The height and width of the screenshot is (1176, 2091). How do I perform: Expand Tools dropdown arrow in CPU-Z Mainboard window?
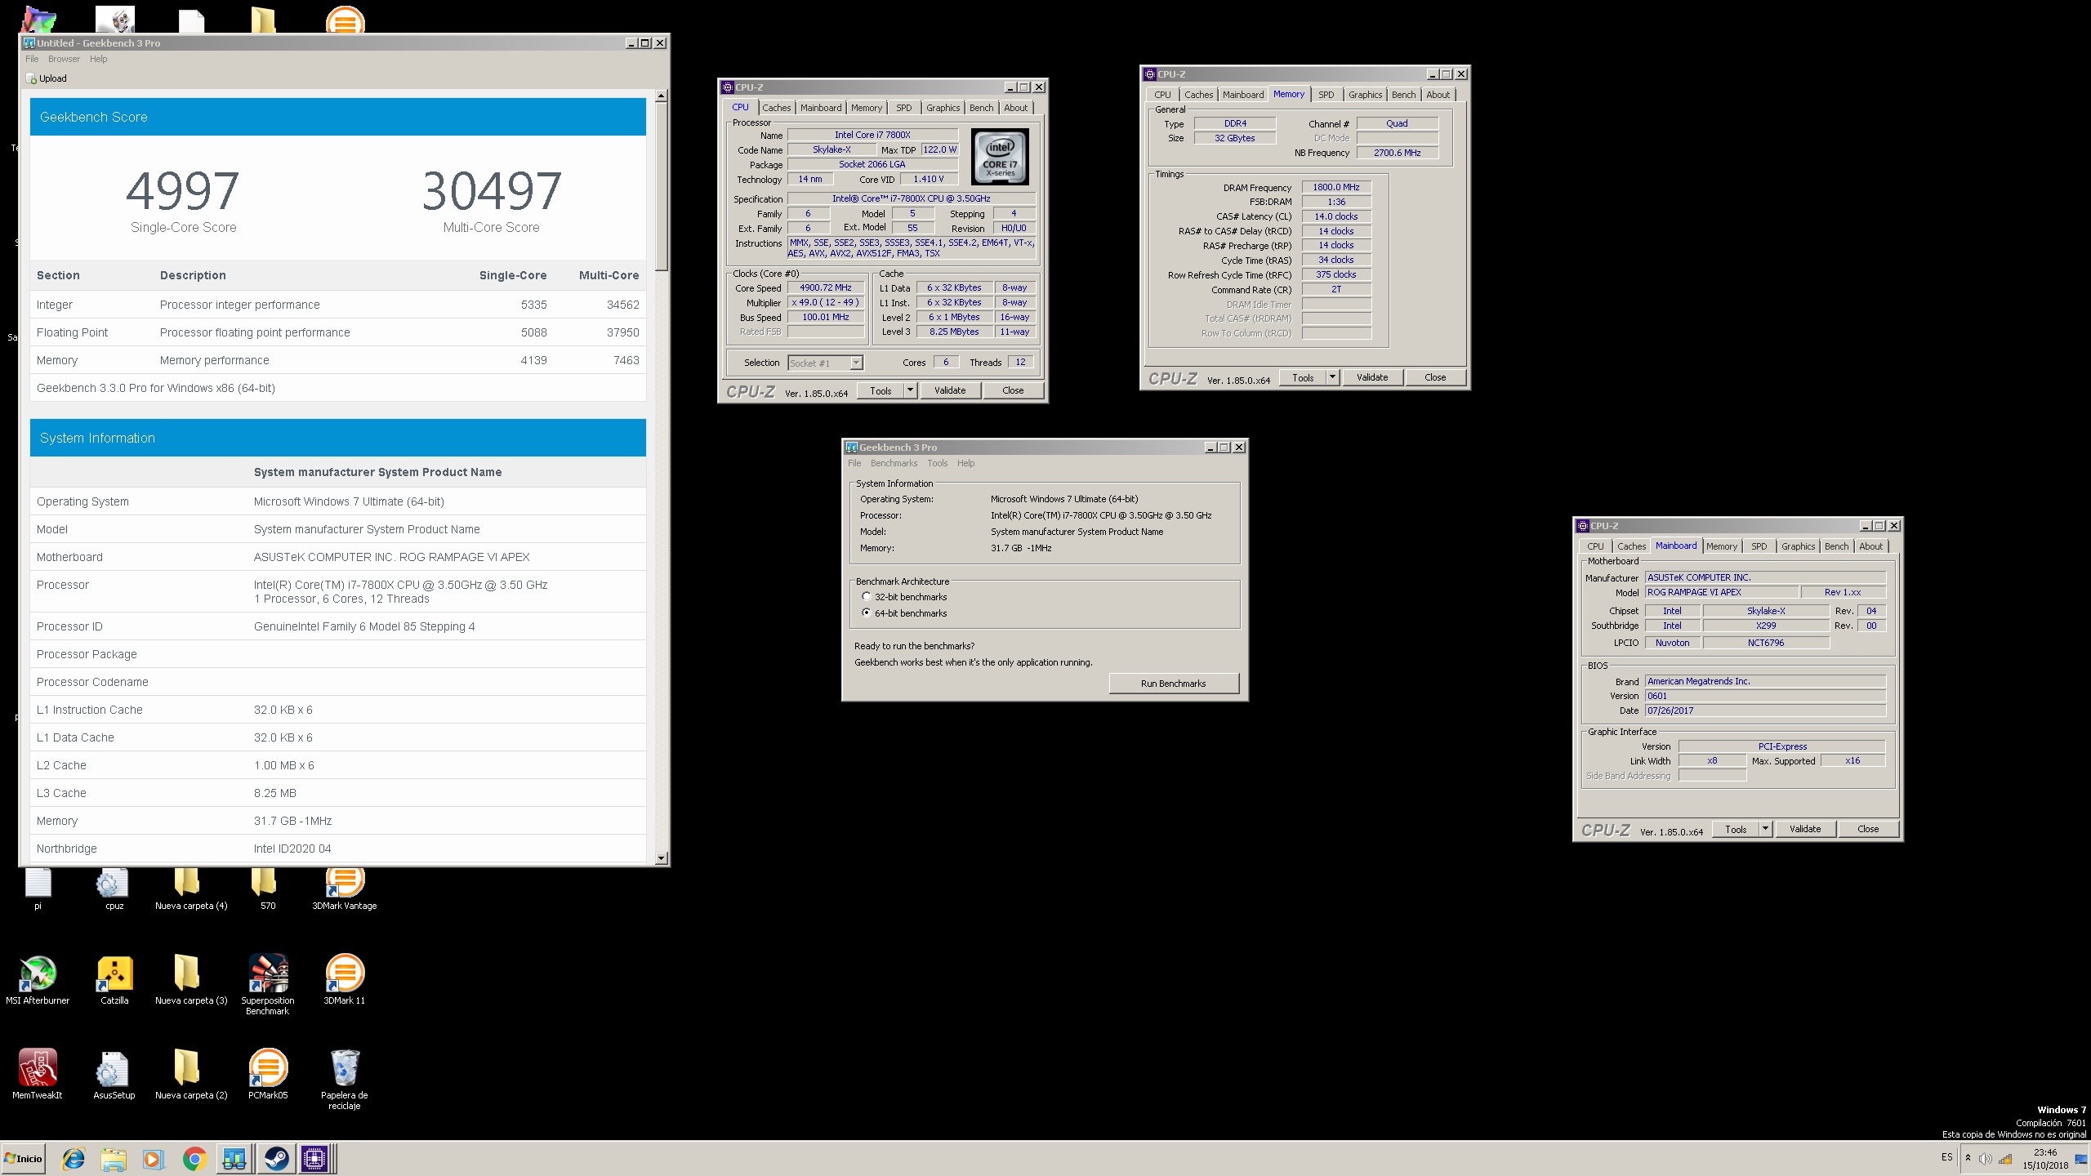(1765, 829)
